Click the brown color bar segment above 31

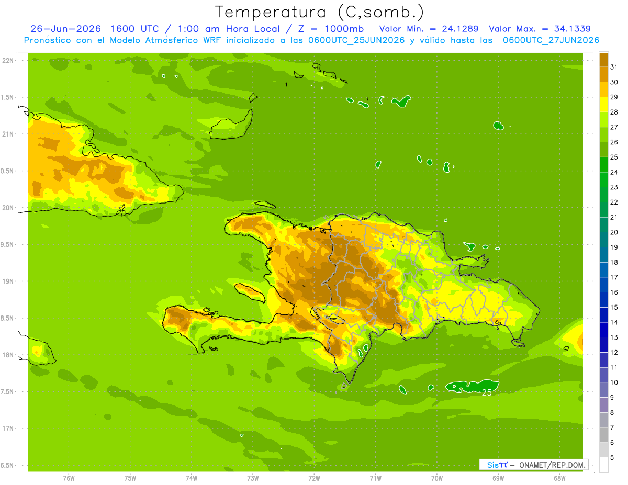coord(603,60)
